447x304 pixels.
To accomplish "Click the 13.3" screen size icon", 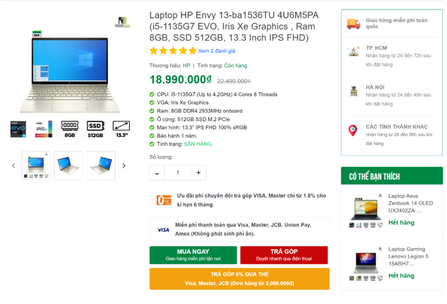I will [x=122, y=129].
